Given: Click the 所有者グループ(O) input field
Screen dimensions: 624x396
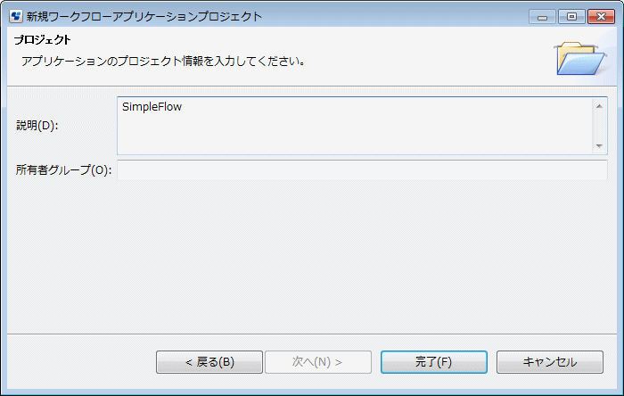Looking at the screenshot, I should 362,170.
